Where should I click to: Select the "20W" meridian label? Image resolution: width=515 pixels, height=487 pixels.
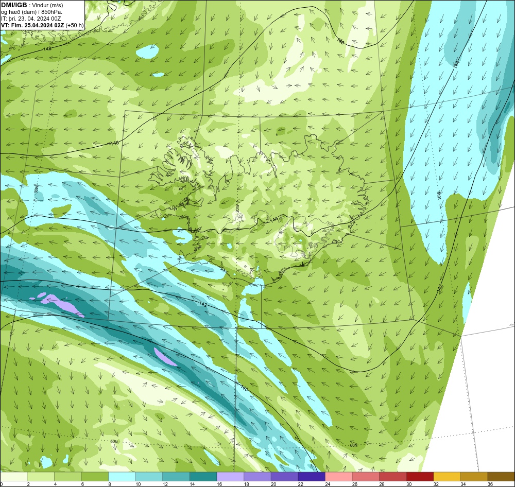pyautogui.click(x=237, y=208)
